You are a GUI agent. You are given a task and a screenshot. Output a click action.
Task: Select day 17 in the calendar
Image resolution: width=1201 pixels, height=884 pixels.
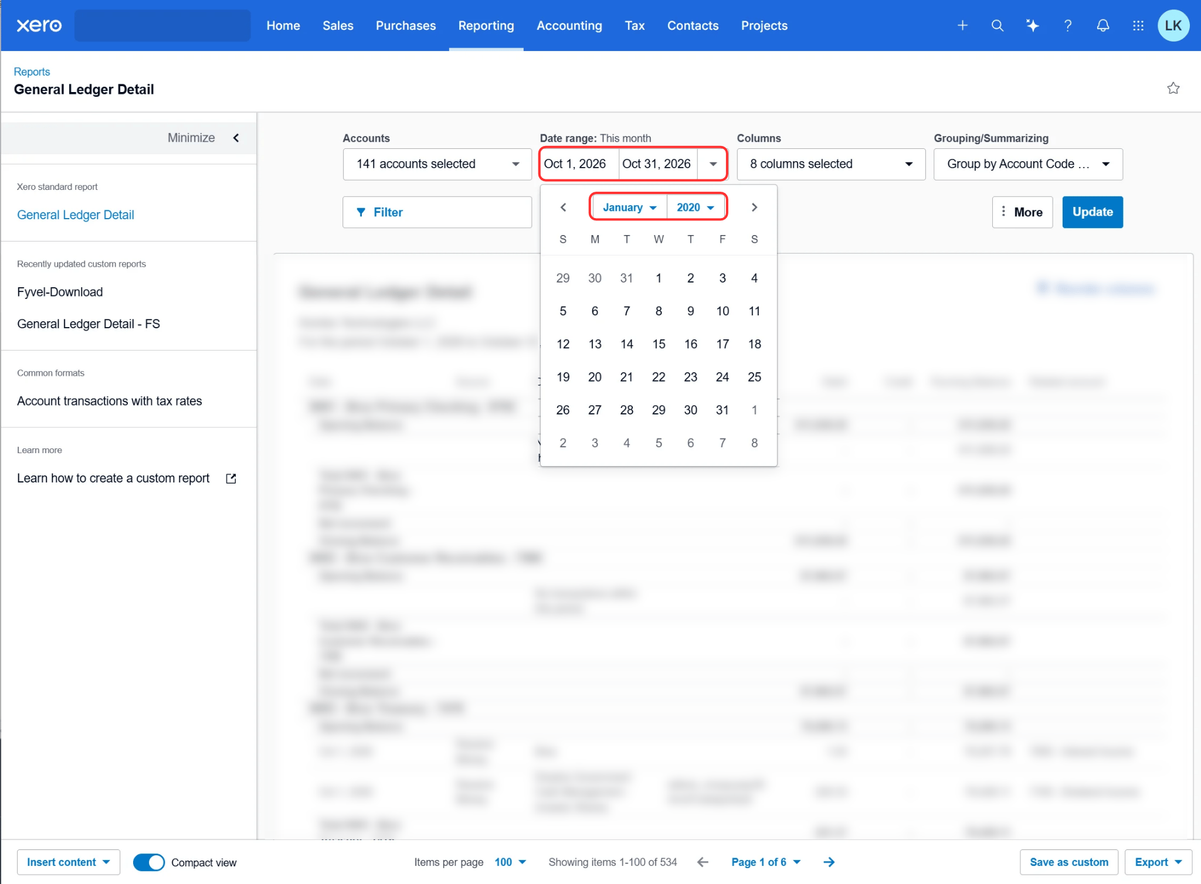click(x=722, y=344)
